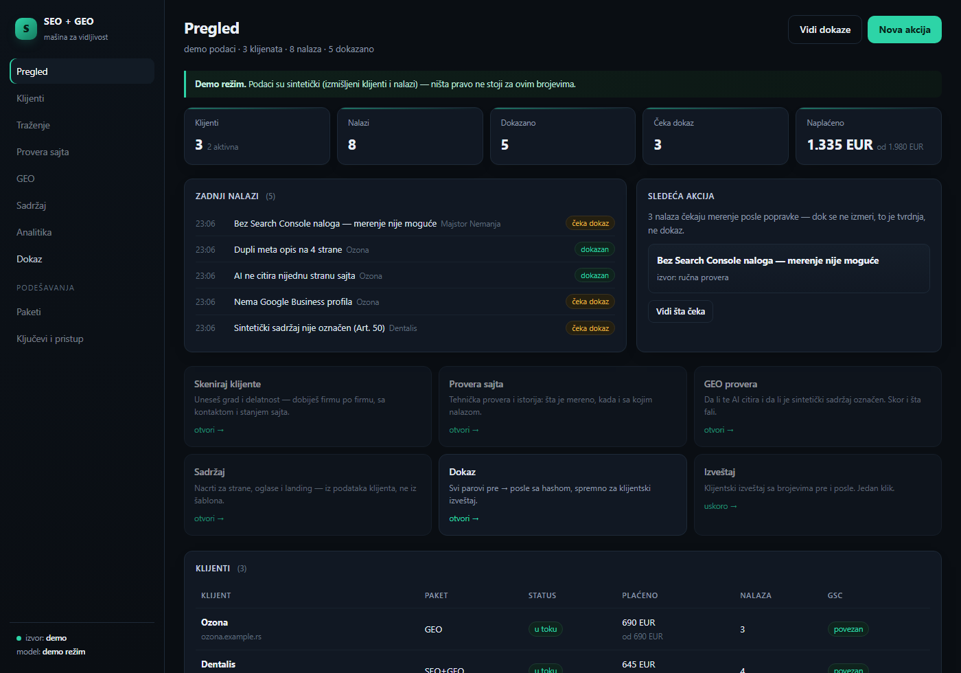Open Traženje in the sidebar
Screen dimensions: 961x673
82,125
